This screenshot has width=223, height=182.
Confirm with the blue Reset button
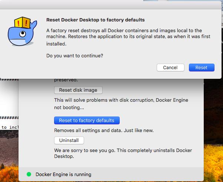point(202,67)
